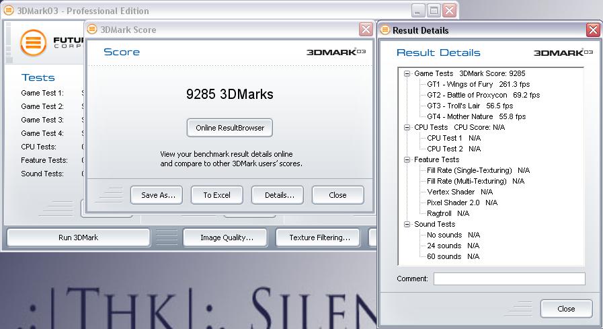The image size is (603, 329).
Task: Select the CPU Test 2 row
Action: tap(454, 149)
